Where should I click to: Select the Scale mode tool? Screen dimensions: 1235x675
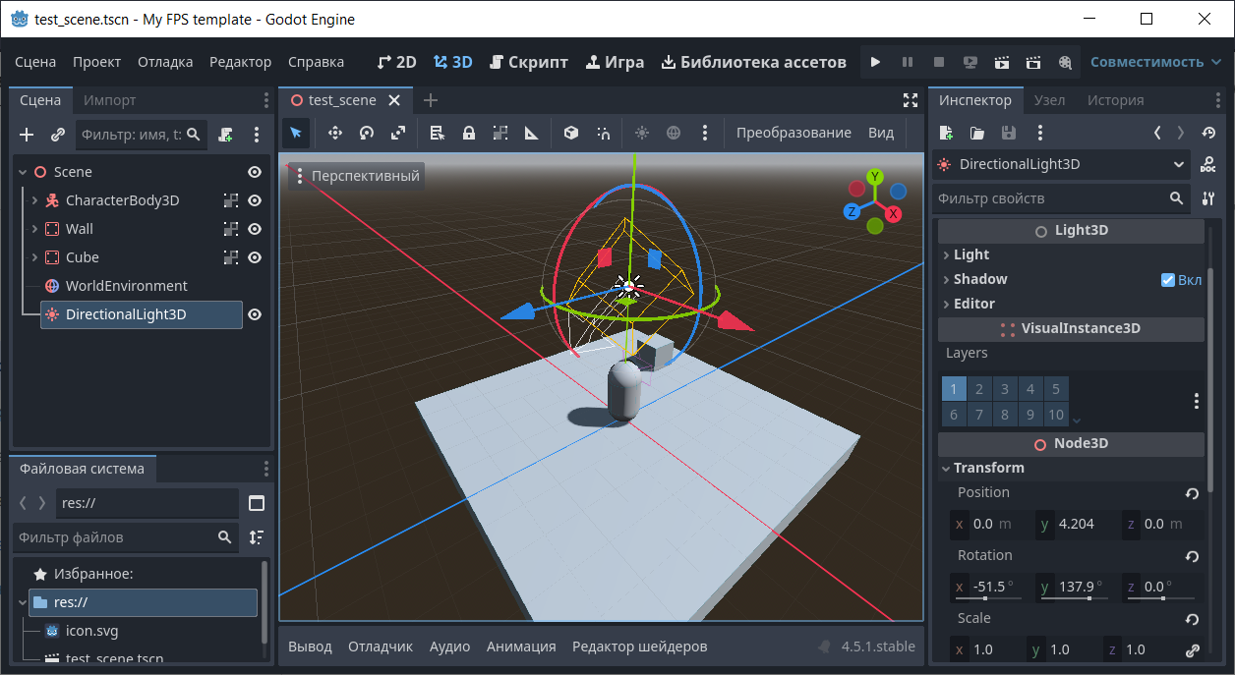click(398, 133)
